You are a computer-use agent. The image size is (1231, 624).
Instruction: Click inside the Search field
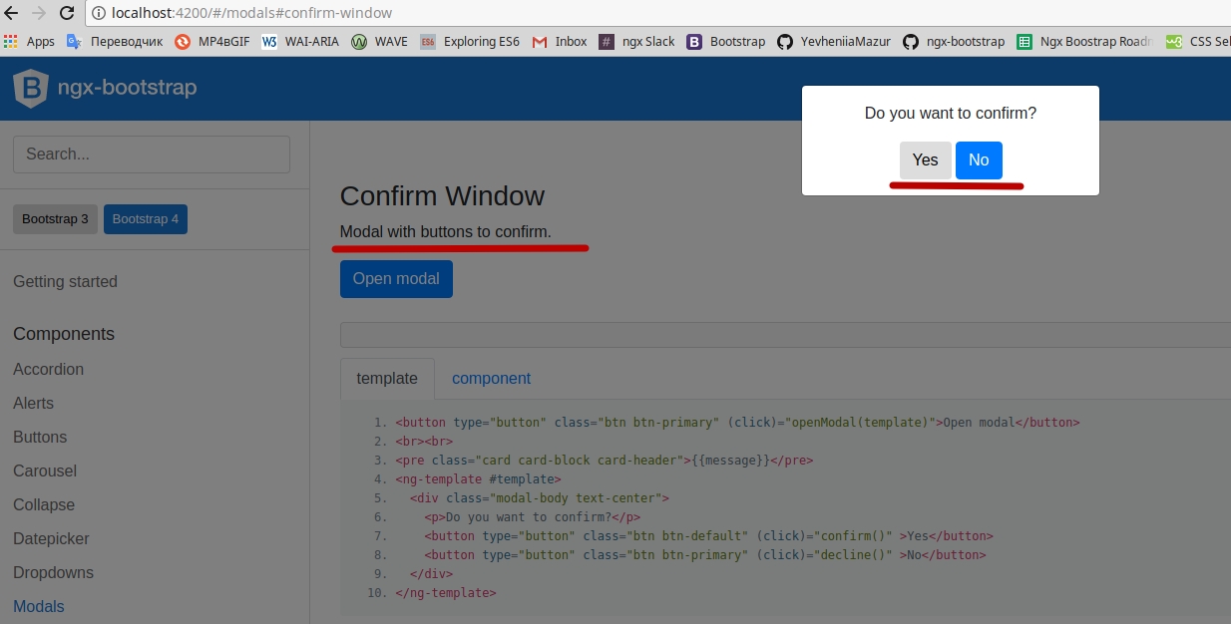point(151,155)
